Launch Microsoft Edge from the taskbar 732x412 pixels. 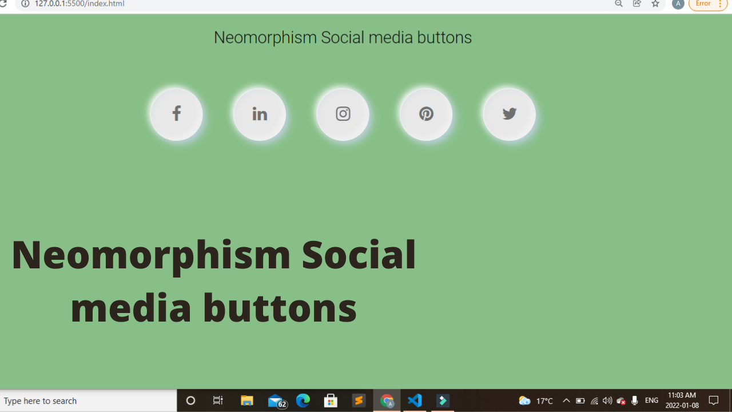[x=303, y=401]
